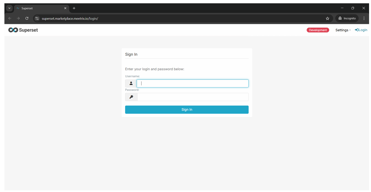This screenshot has width=371, height=192.
Task: Select the Superset browser tab
Action: pyautogui.click(x=39, y=8)
